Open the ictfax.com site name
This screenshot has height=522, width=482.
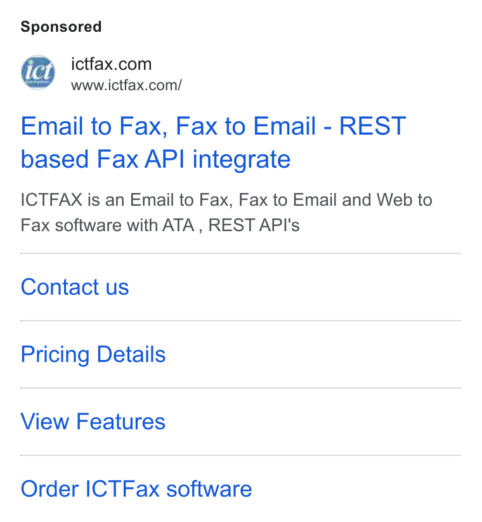coord(112,64)
